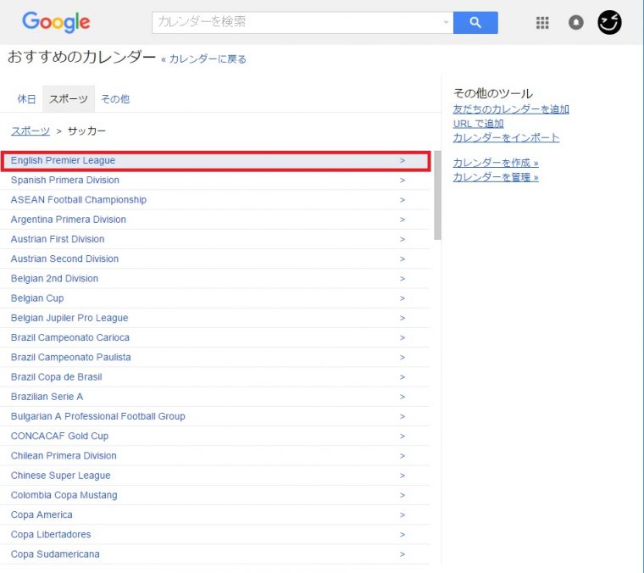The image size is (644, 573).
Task: Select Copa Sudamericana
Action: (215, 555)
